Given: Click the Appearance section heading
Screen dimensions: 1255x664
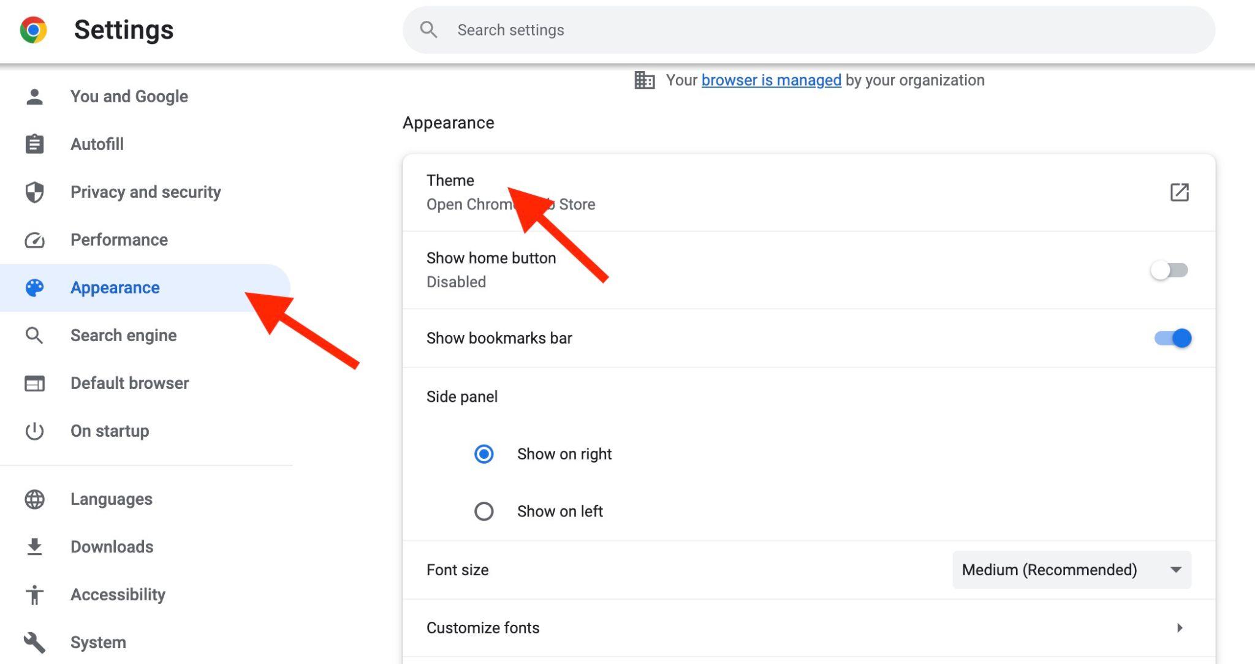Looking at the screenshot, I should click(448, 123).
